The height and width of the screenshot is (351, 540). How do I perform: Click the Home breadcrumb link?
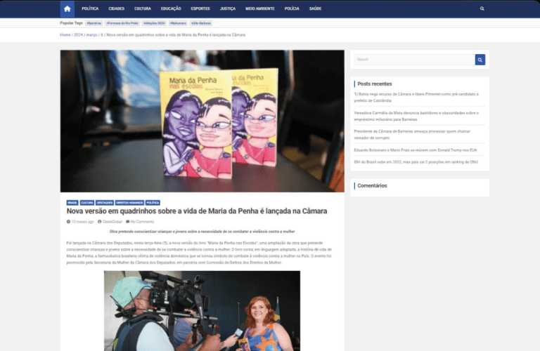coord(65,34)
